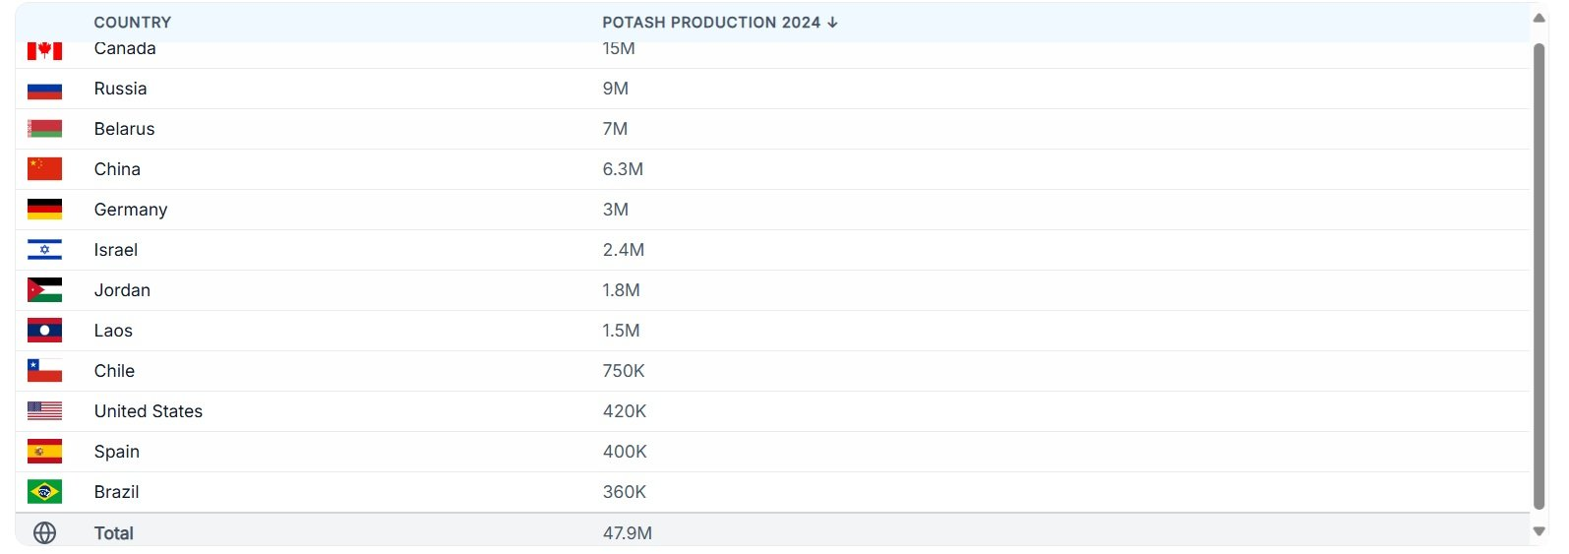Click the Laos flag icon
This screenshot has width=1569, height=554.
click(x=44, y=331)
